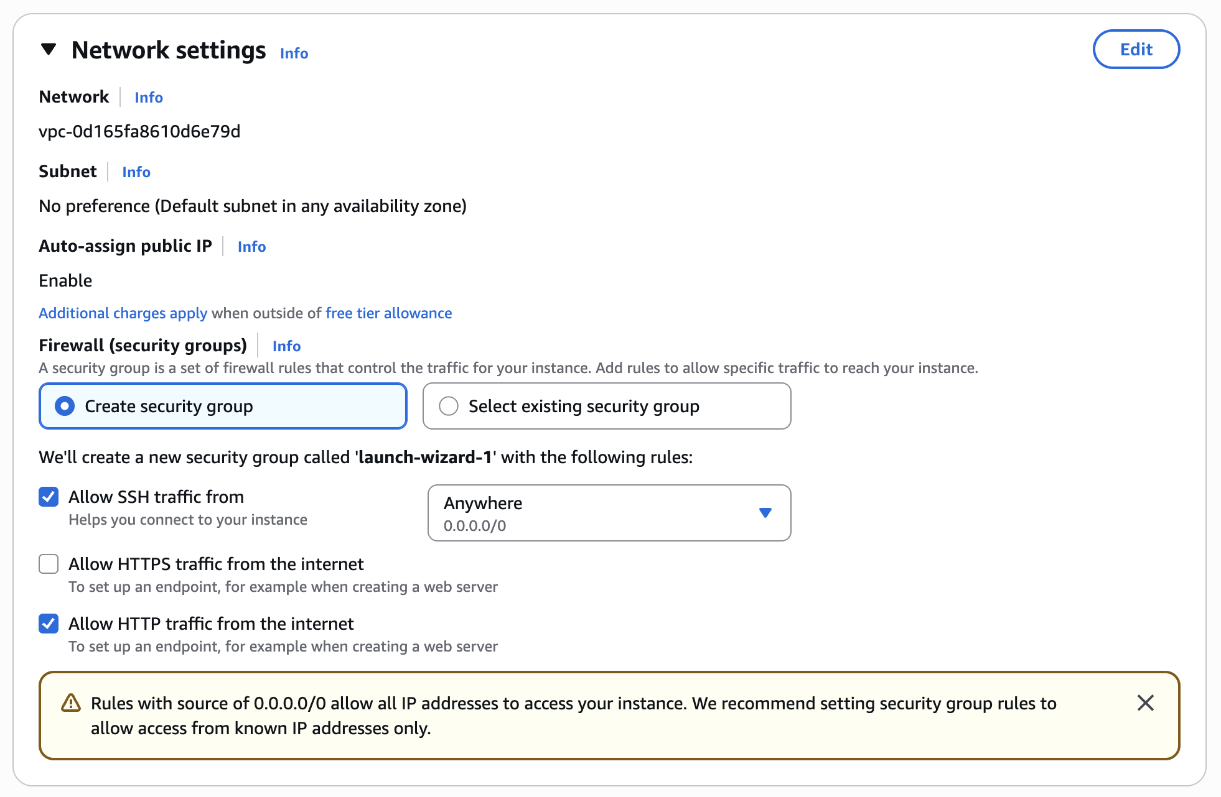Select Create security group radio option
The image size is (1221, 797).
pyautogui.click(x=65, y=406)
